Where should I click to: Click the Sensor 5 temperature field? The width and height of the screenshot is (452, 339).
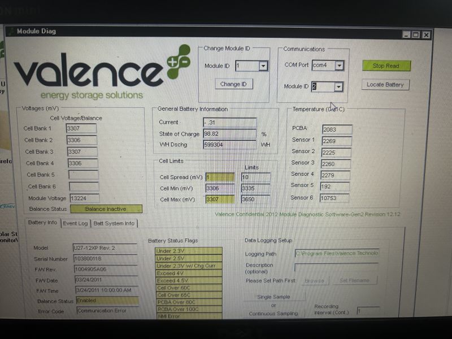[x=335, y=186]
